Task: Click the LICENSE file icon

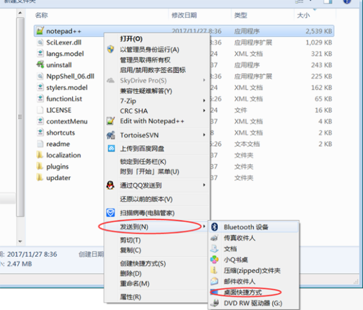Action: (x=40, y=110)
